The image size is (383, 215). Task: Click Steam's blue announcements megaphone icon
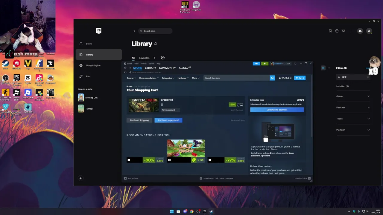click(256, 64)
